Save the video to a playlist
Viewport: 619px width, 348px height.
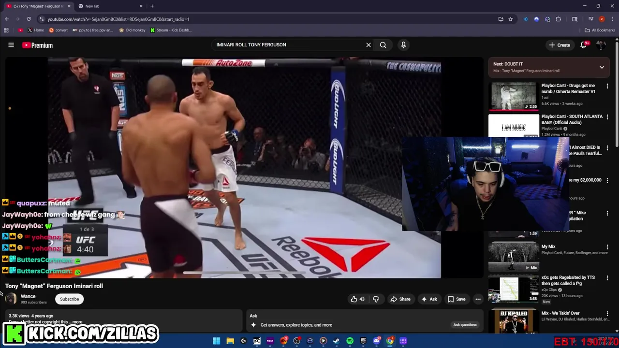pyautogui.click(x=457, y=299)
